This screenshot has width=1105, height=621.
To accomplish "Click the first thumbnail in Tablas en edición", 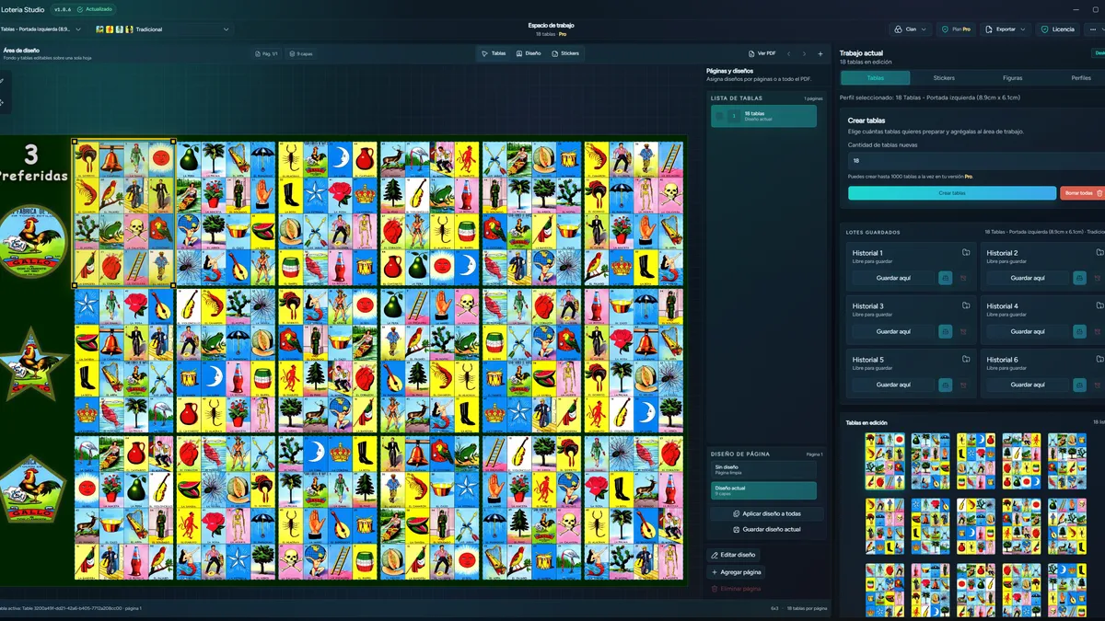I will 885,461.
